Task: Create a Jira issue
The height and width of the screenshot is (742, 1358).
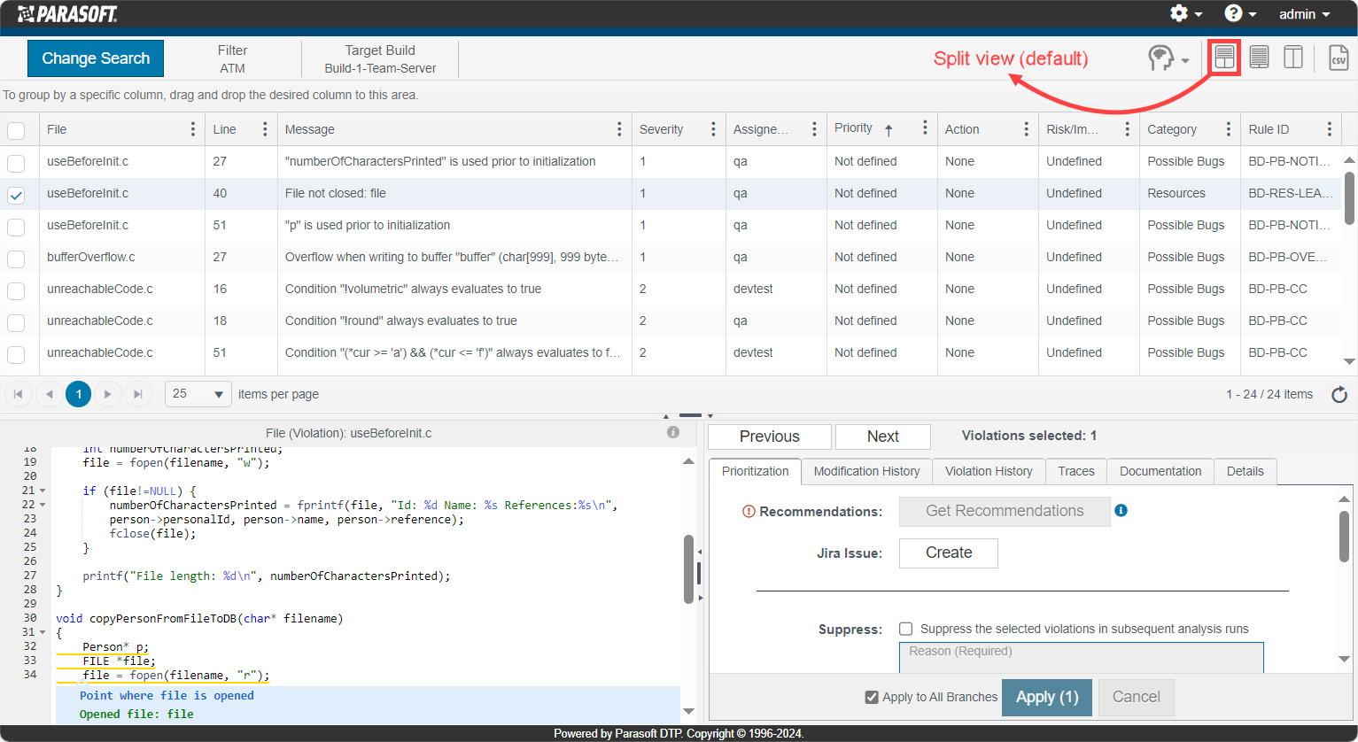Action: [949, 553]
